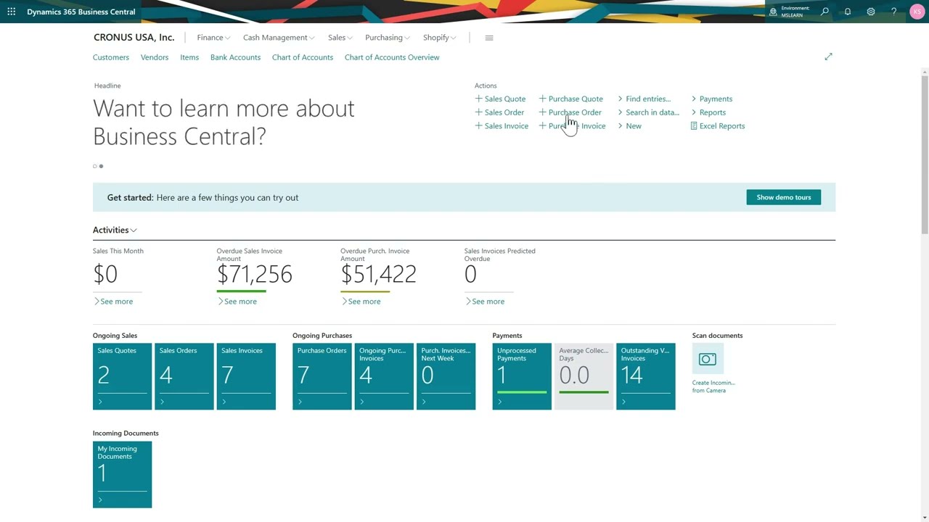
Task: Open Chart of Accounts Overview
Action: [x=392, y=57]
